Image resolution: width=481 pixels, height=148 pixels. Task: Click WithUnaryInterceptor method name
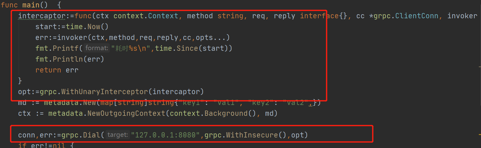(105, 92)
